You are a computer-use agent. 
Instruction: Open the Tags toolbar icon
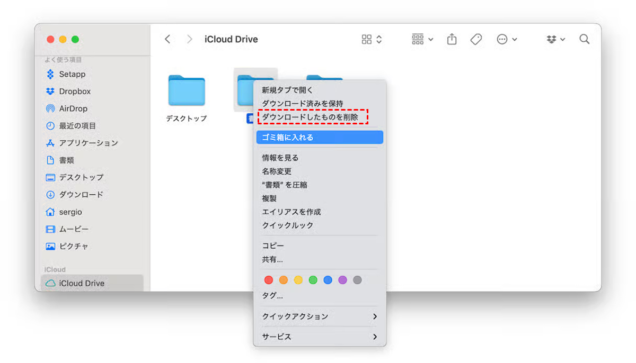[x=476, y=39]
